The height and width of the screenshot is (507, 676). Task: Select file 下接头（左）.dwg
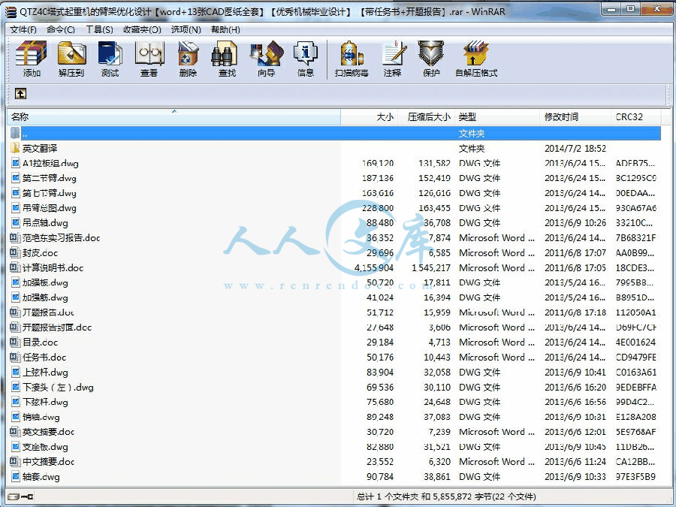click(x=58, y=387)
